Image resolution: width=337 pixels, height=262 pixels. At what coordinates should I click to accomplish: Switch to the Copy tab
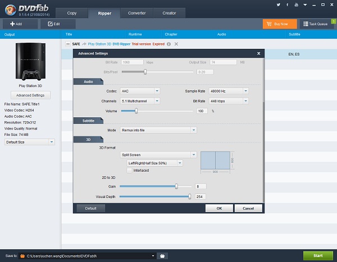point(72,13)
